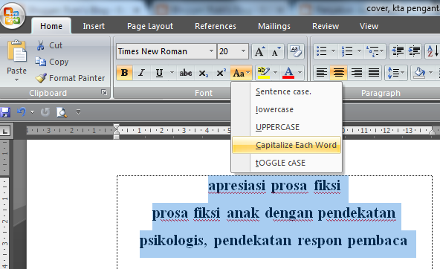Viewport: 440px width, 269px height.
Task: Click the Increase Indent icon
Action: pyautogui.click(x=414, y=51)
